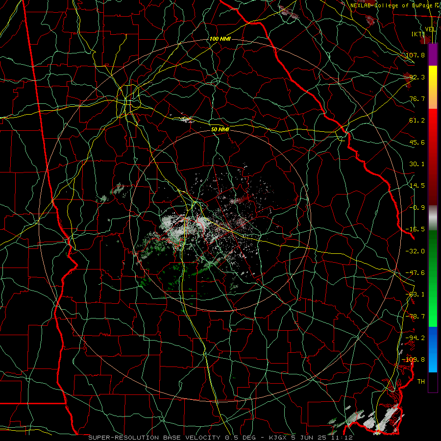Pick the purple segment of the velocity scale
The image size is (441, 441).
pyautogui.click(x=433, y=54)
